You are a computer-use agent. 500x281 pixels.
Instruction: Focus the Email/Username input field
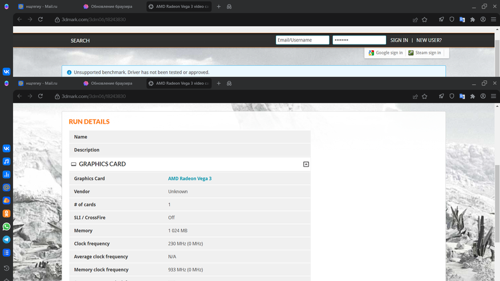(x=302, y=40)
